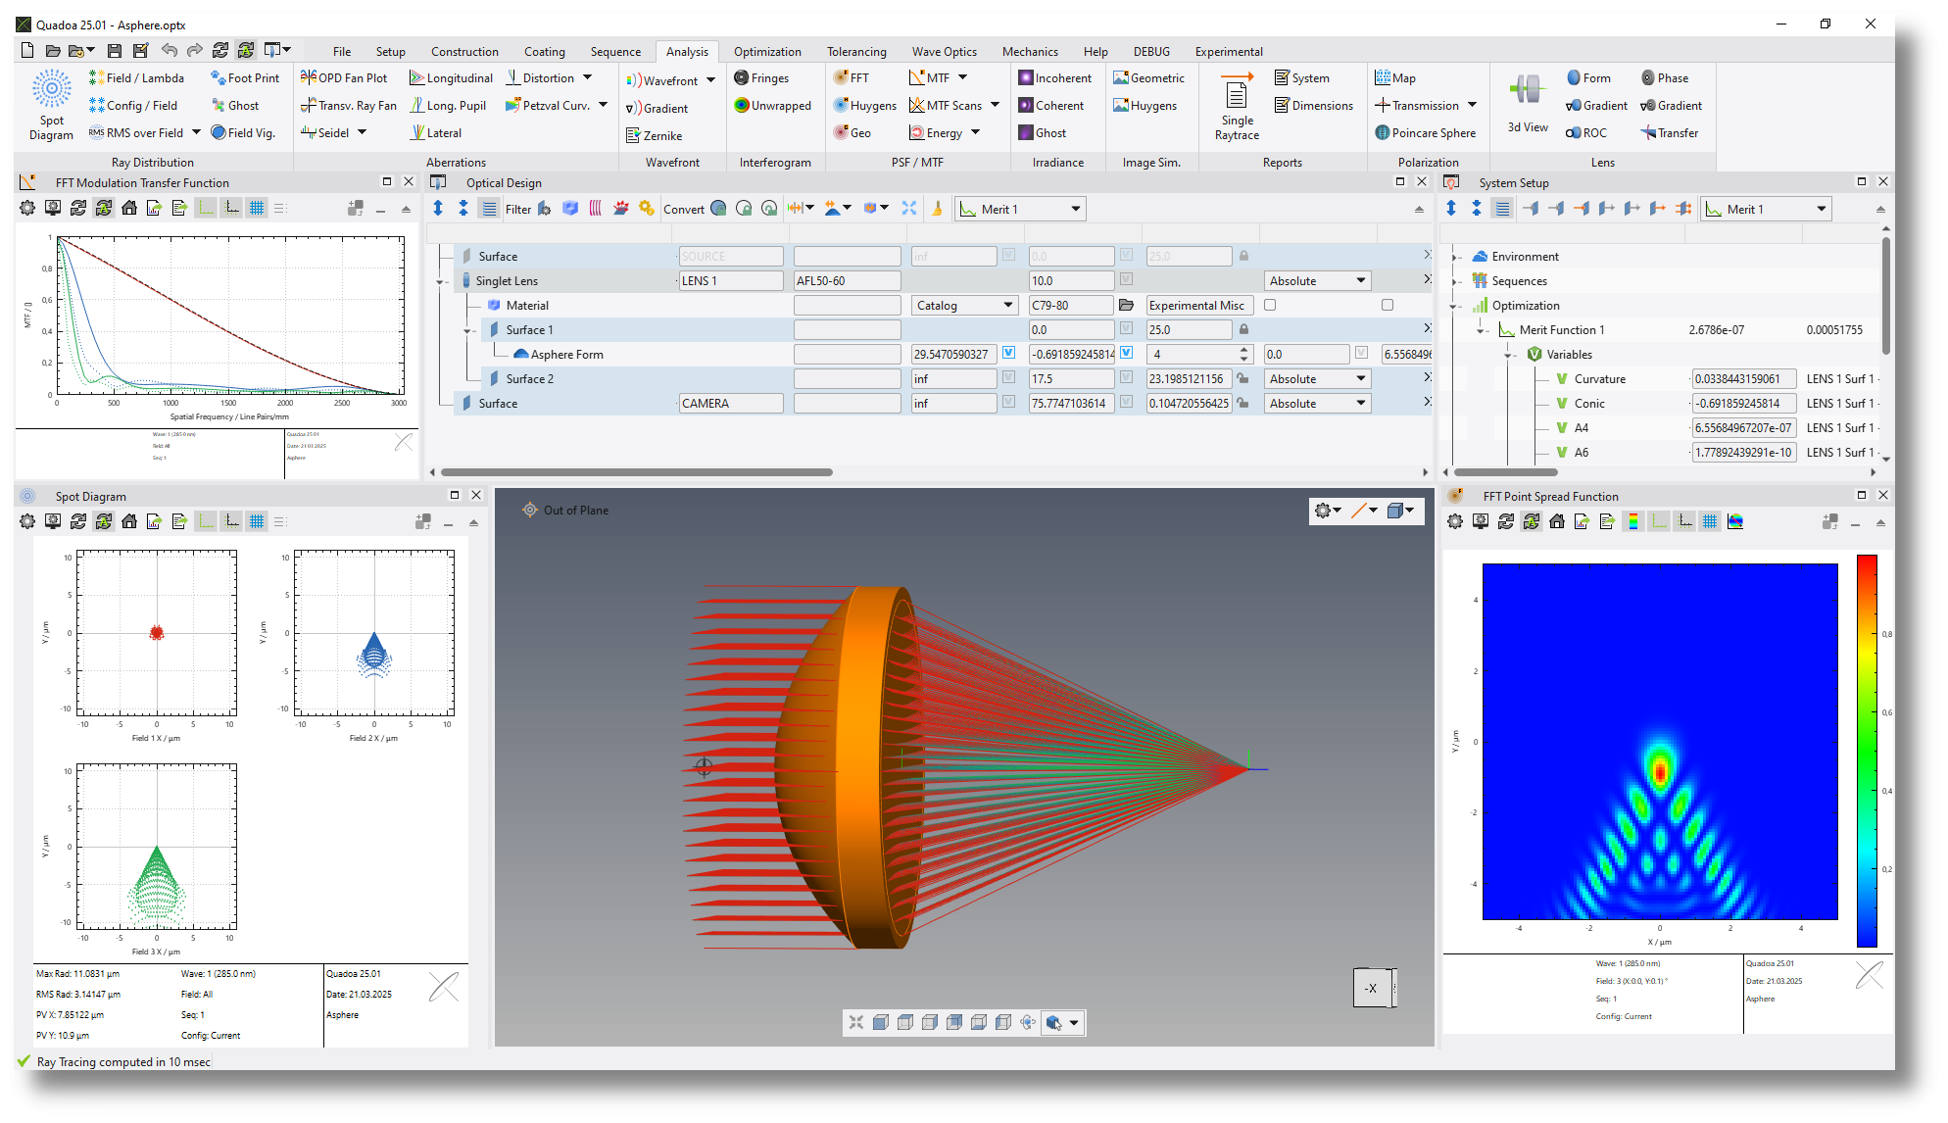Click settings gear in MTF panel
The height and width of the screenshot is (1123, 1948).
[27, 208]
